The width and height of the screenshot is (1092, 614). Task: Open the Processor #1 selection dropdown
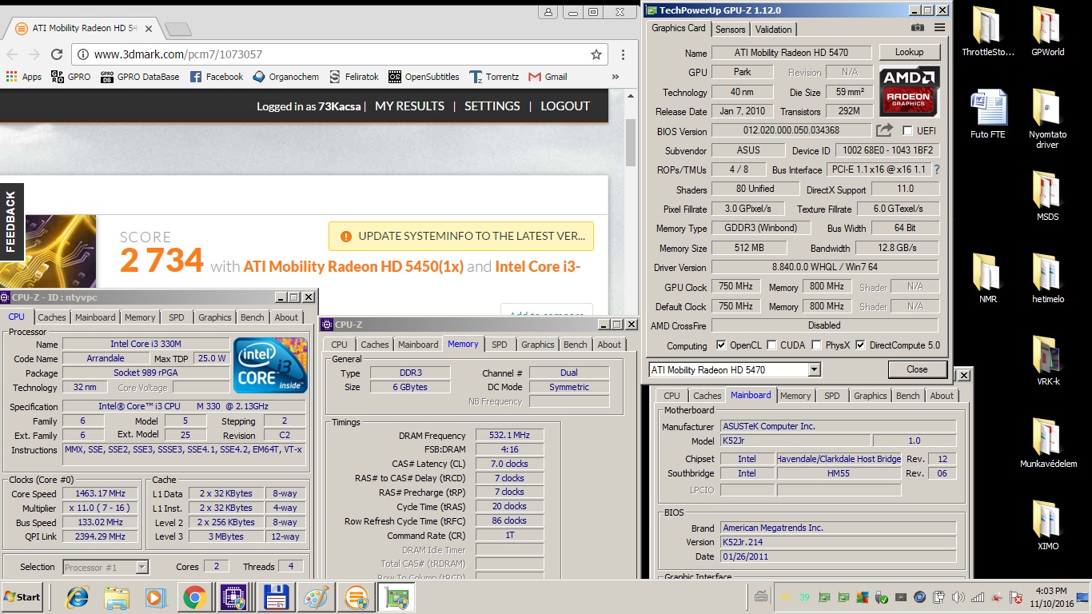click(141, 567)
